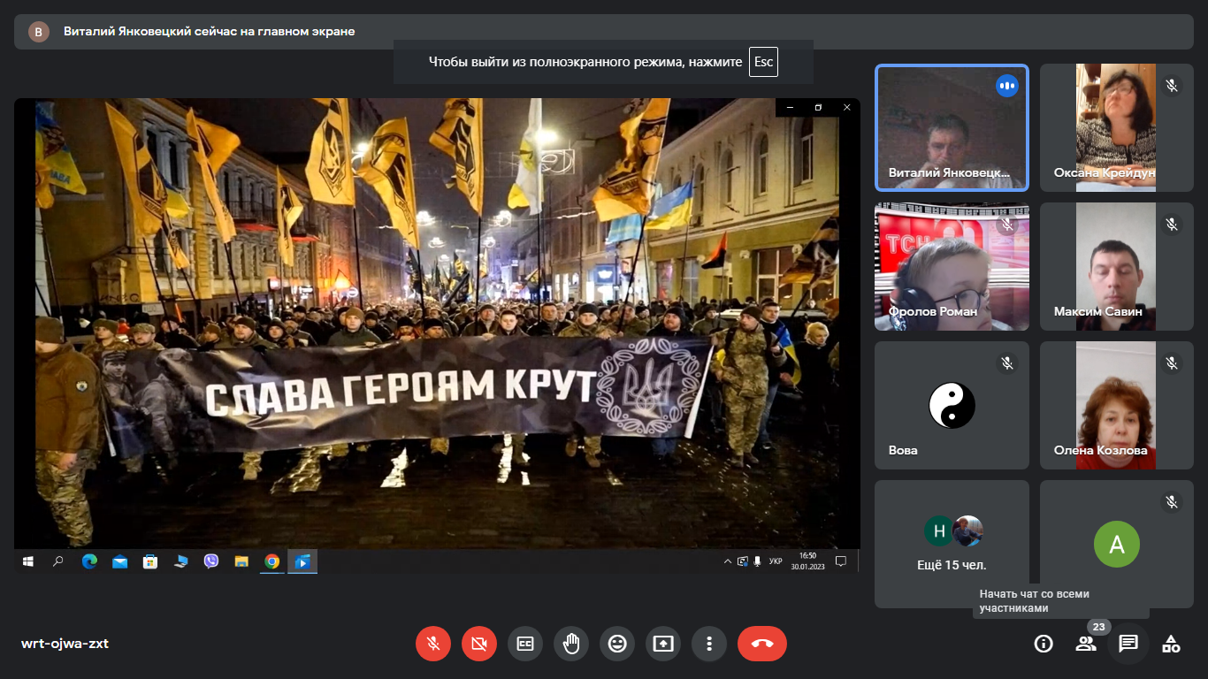Click the clock showing 16:50 30.01.2023

click(807, 561)
